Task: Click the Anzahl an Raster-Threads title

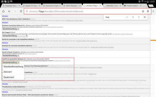Action: (x=10, y=52)
